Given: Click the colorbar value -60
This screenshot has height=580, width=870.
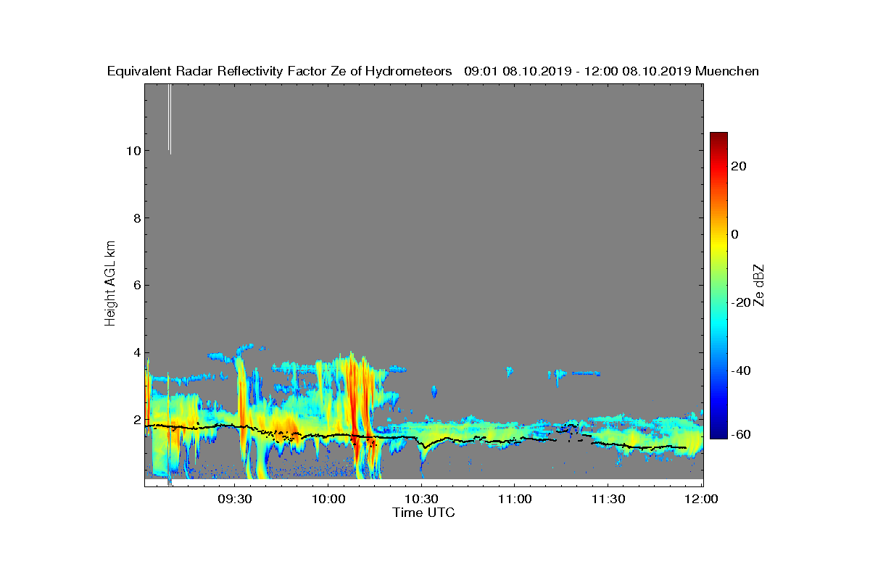Looking at the screenshot, I should pos(742,435).
